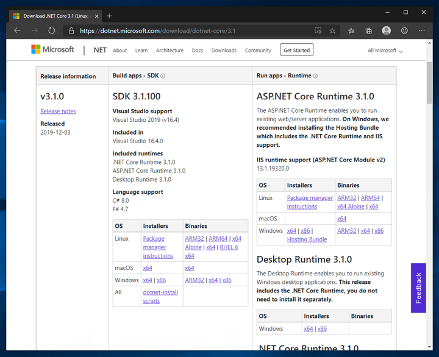Open the Downloads menu item
439x357 pixels.
click(224, 51)
